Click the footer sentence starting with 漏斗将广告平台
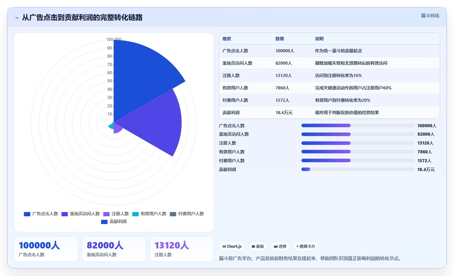 pyautogui.click(x=310, y=259)
